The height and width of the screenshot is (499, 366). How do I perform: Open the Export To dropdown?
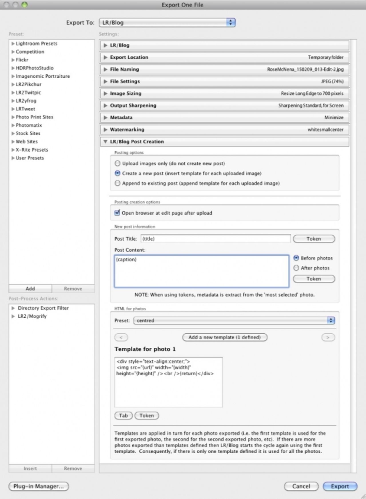pyautogui.click(x=167, y=23)
